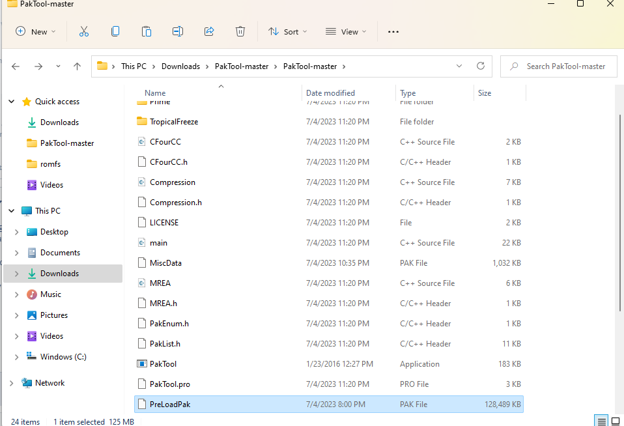Select the MiscData PAK file
Screen dimensions: 624x426
pyautogui.click(x=329, y=263)
